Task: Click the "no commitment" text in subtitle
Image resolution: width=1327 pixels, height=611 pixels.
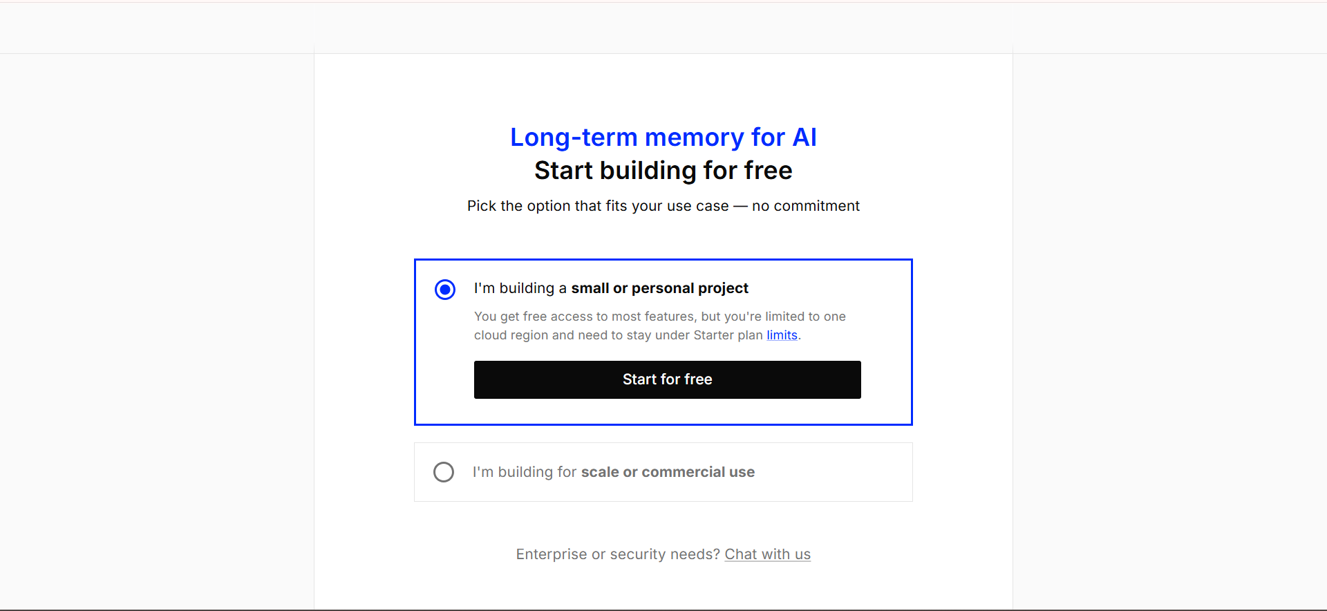Action: pos(805,206)
